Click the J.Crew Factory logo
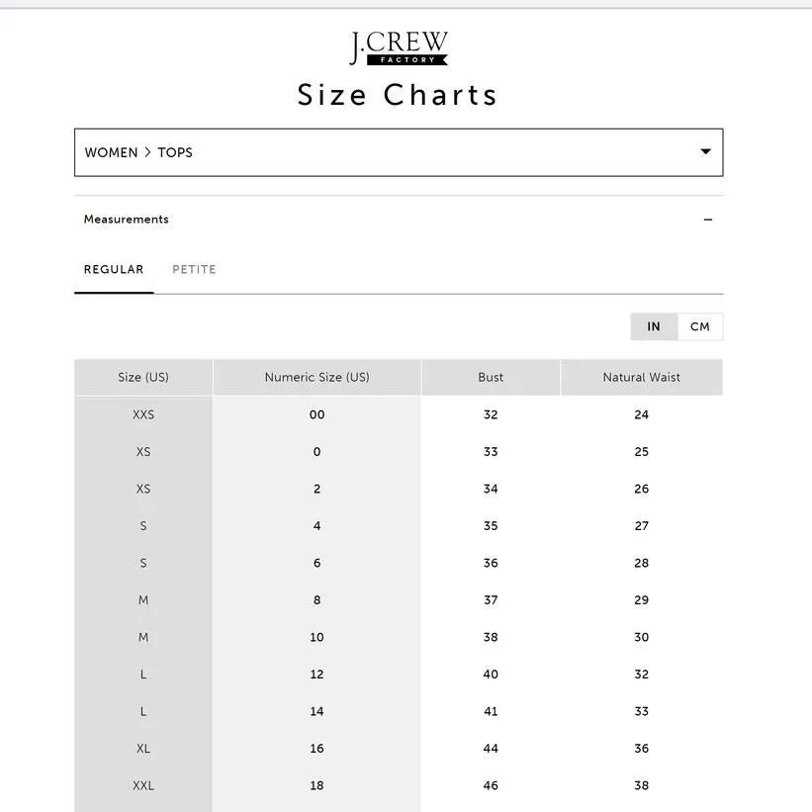 tap(399, 48)
